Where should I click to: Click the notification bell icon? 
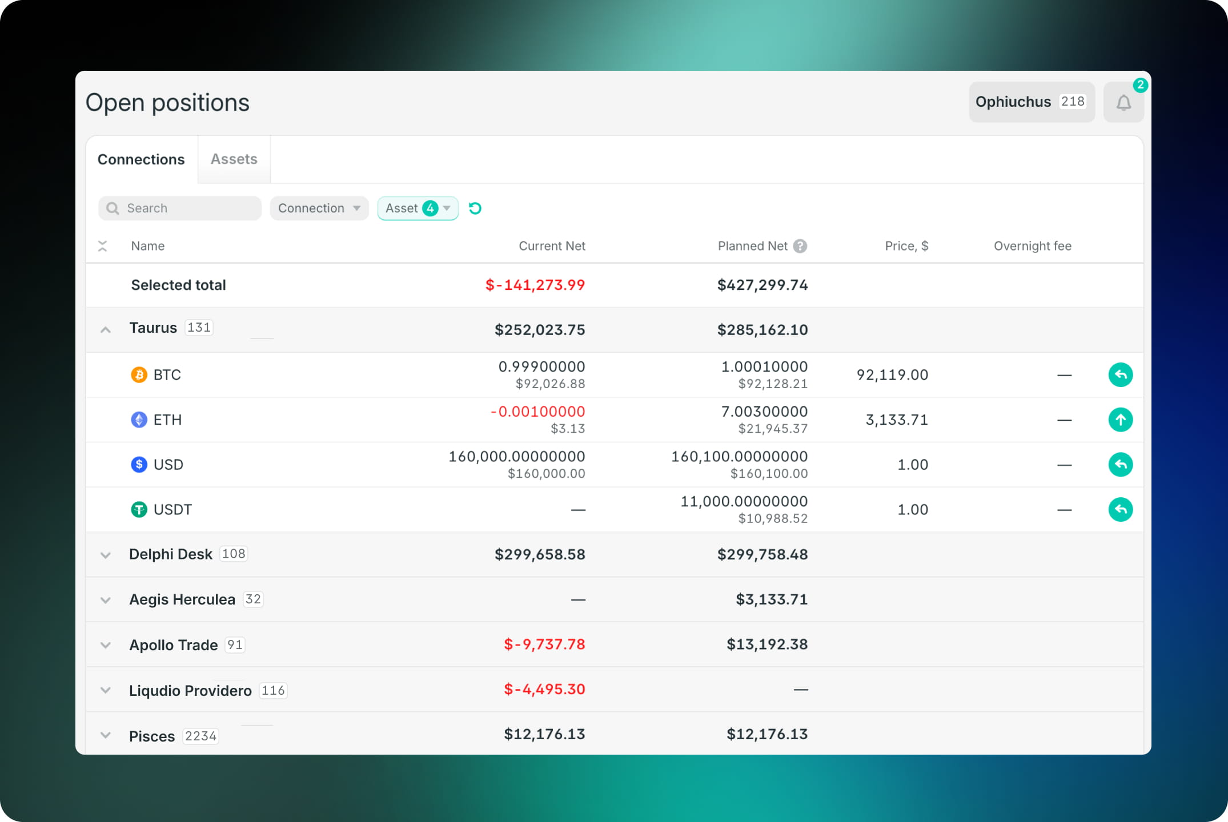click(1123, 103)
